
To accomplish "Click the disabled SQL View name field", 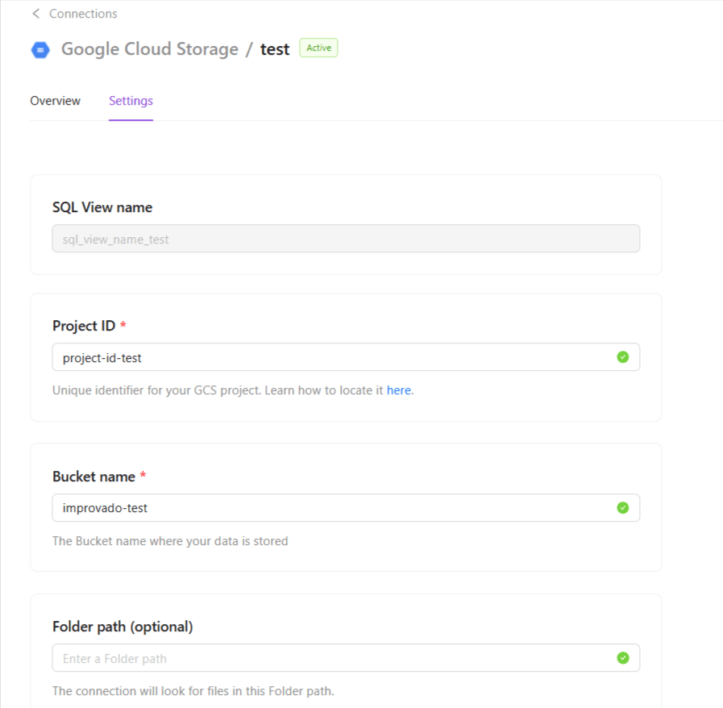I will (346, 239).
